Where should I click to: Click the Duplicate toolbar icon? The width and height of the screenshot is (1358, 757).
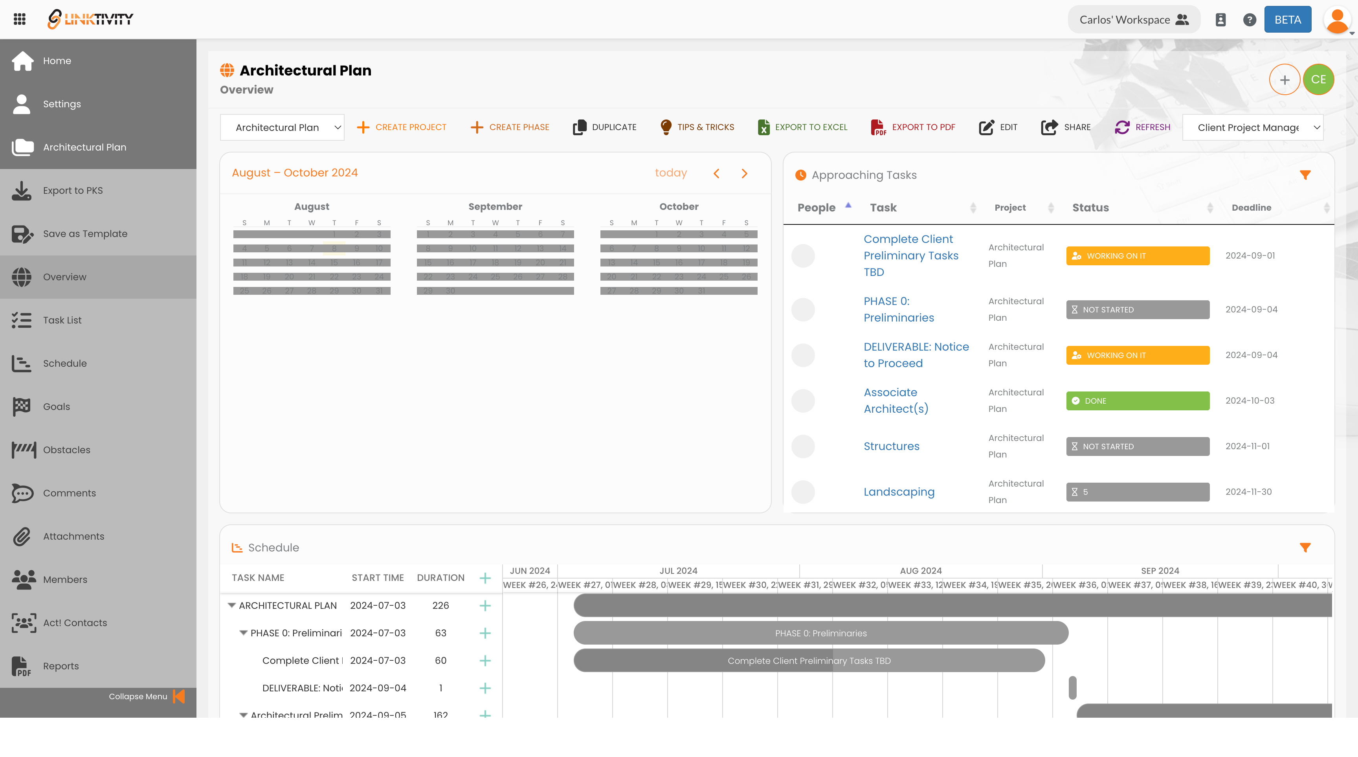point(579,127)
